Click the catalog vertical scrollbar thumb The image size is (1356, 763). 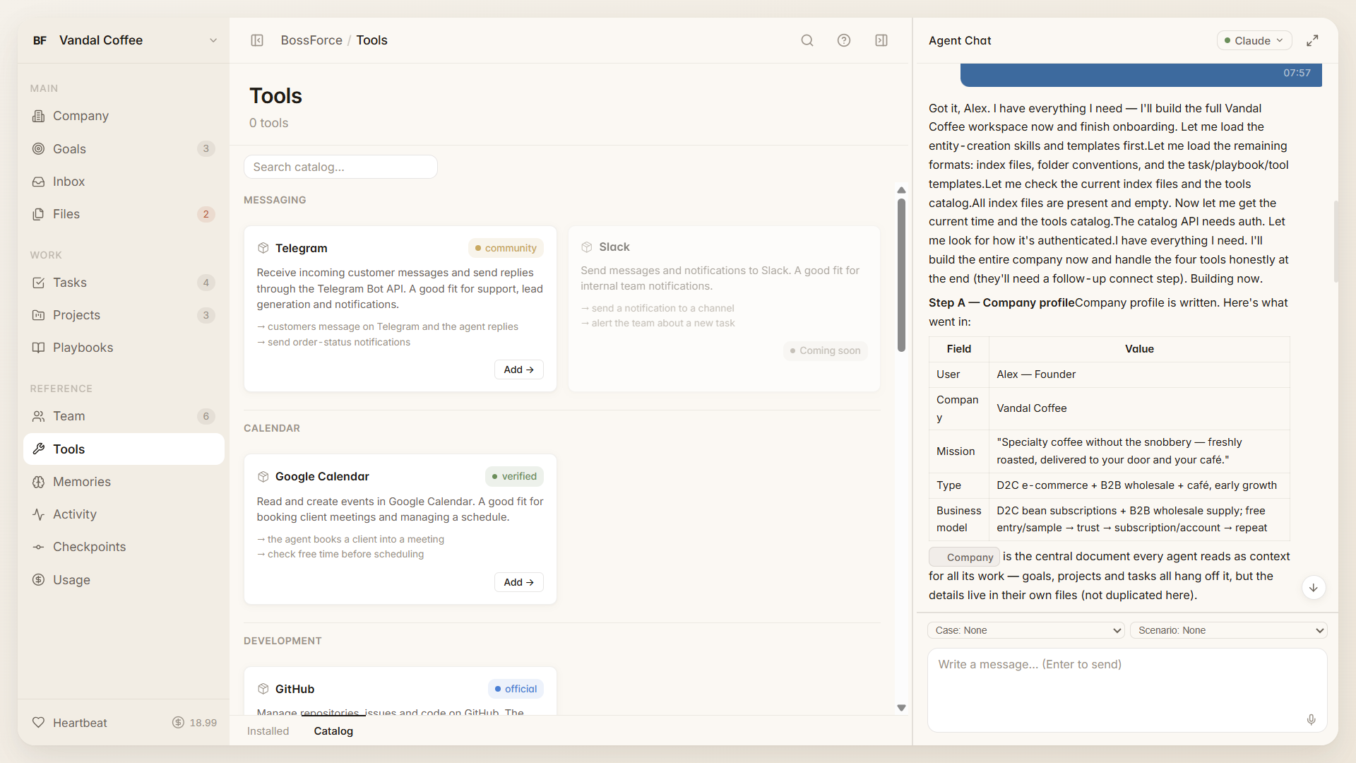(901, 275)
